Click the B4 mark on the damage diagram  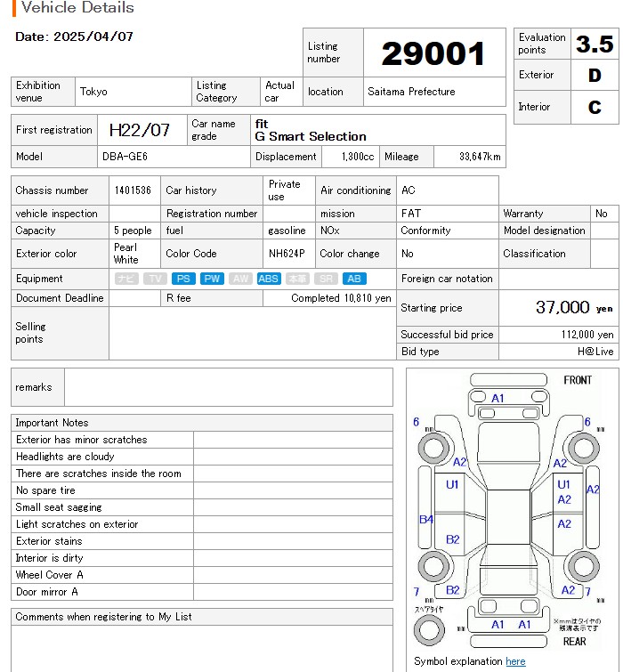click(x=426, y=520)
